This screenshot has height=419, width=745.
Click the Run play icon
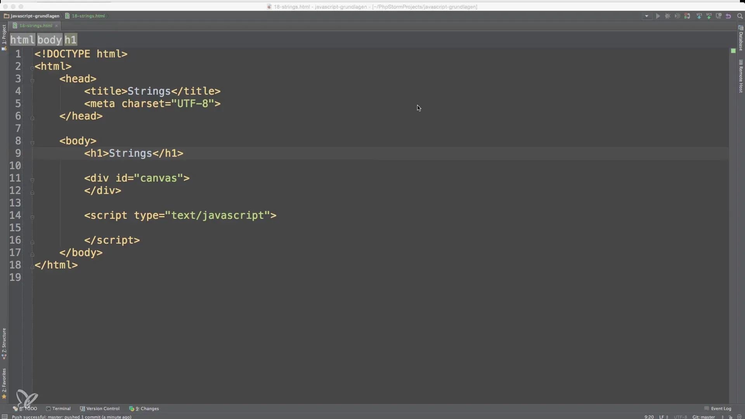658,16
